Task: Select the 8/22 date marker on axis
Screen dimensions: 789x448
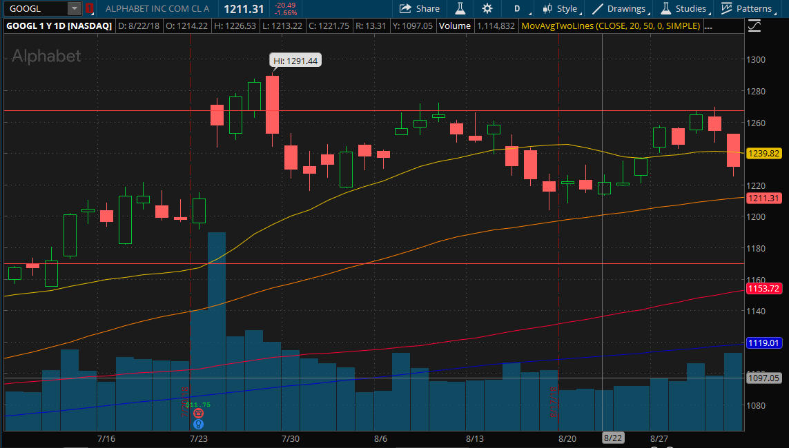Action: point(612,438)
